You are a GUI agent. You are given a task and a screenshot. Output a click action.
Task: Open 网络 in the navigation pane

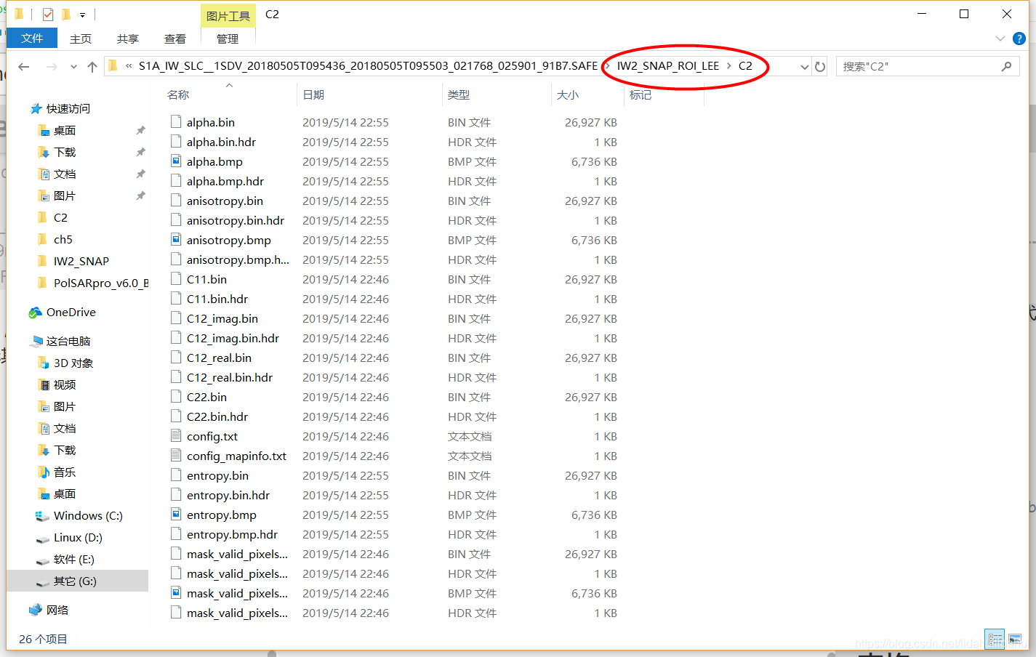(x=57, y=610)
